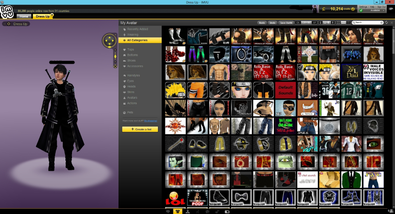
Task: Click the Dress Up gear settings icon
Action: (9, 24)
